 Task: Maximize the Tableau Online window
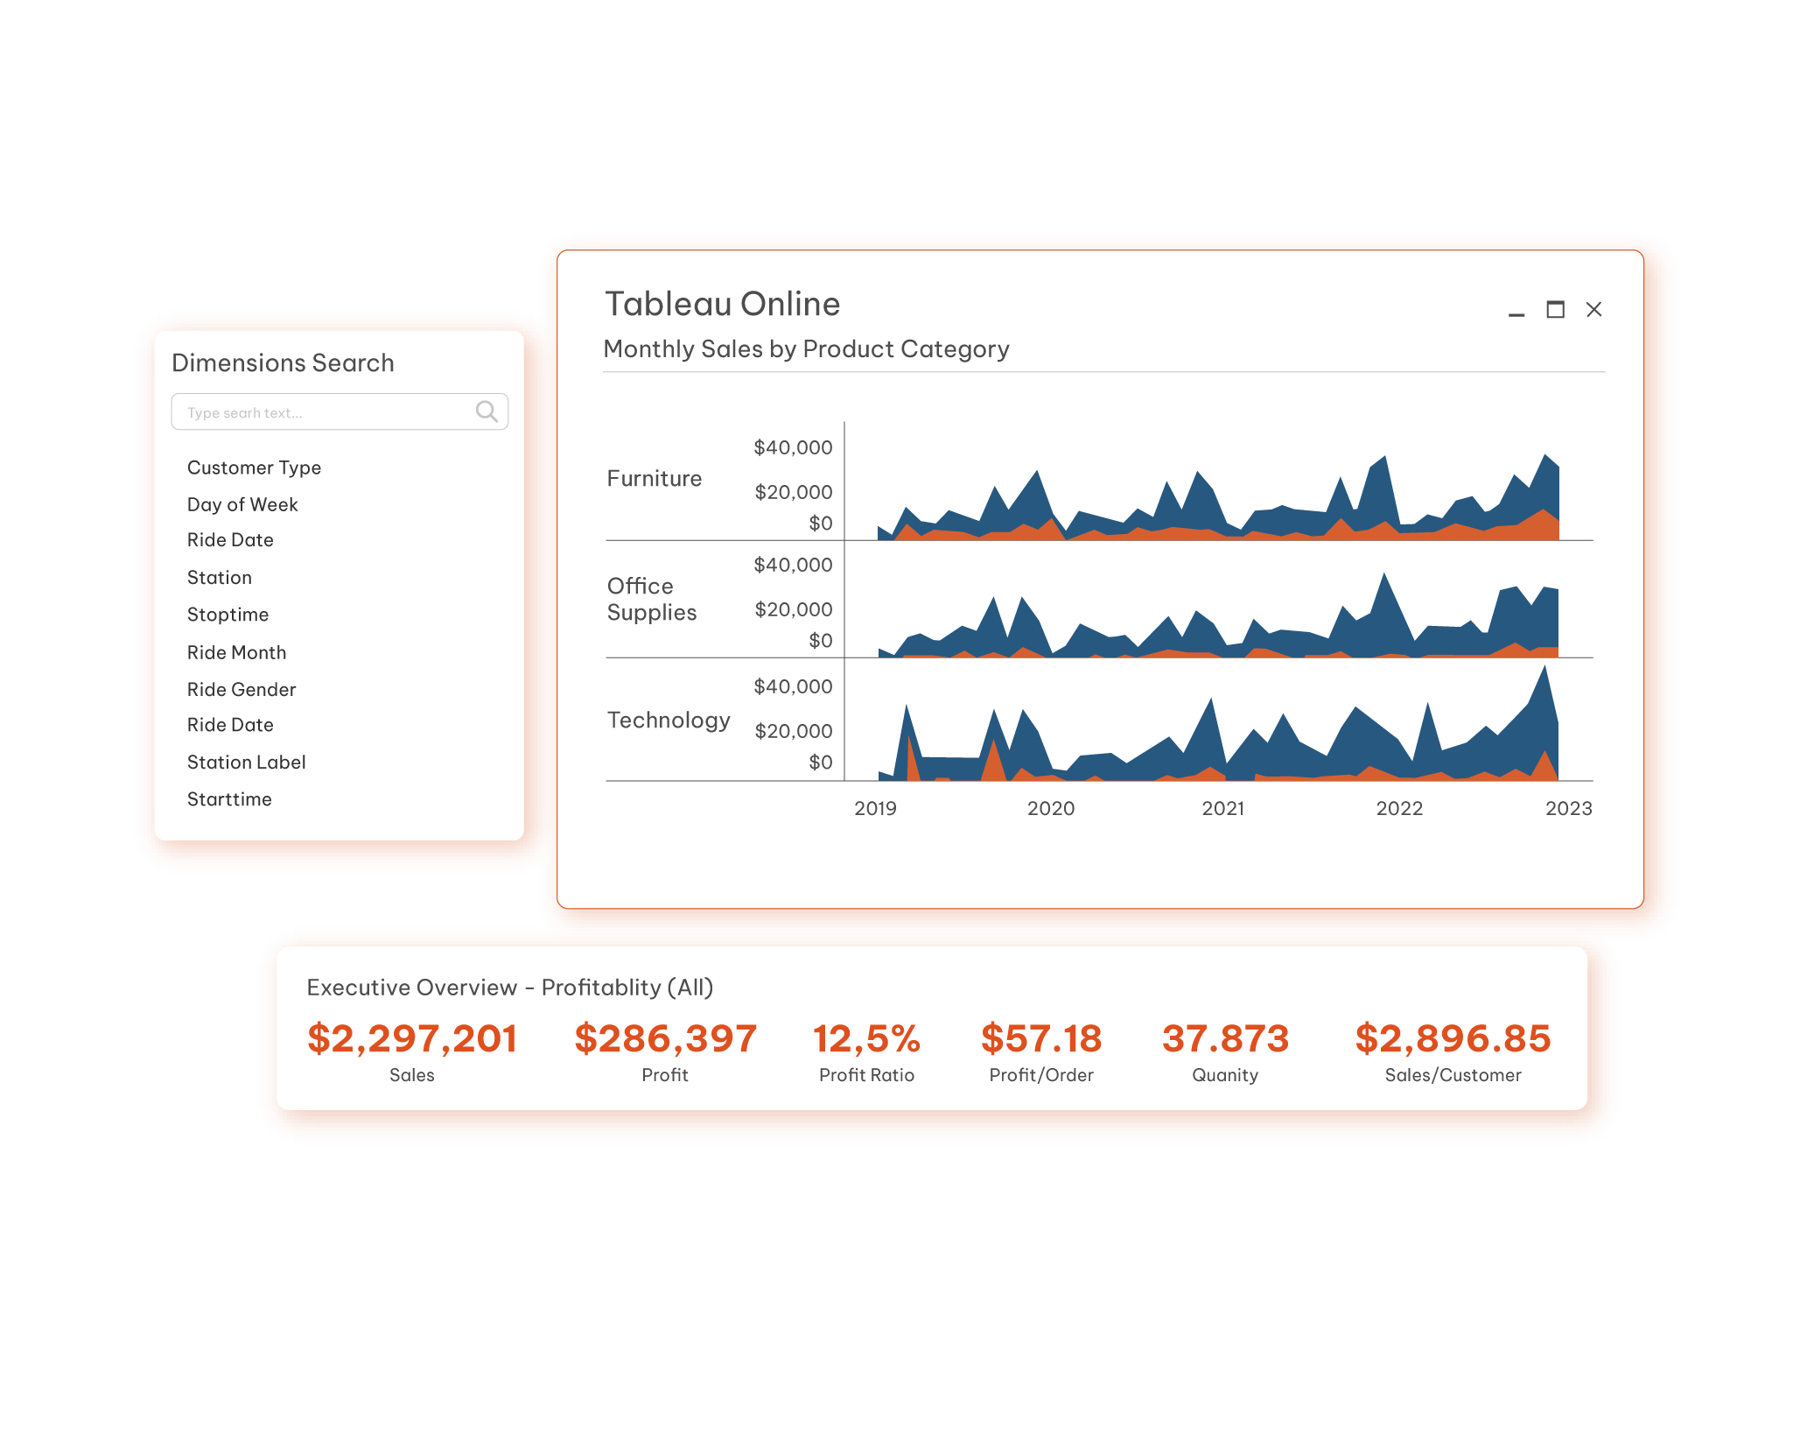[1555, 310]
